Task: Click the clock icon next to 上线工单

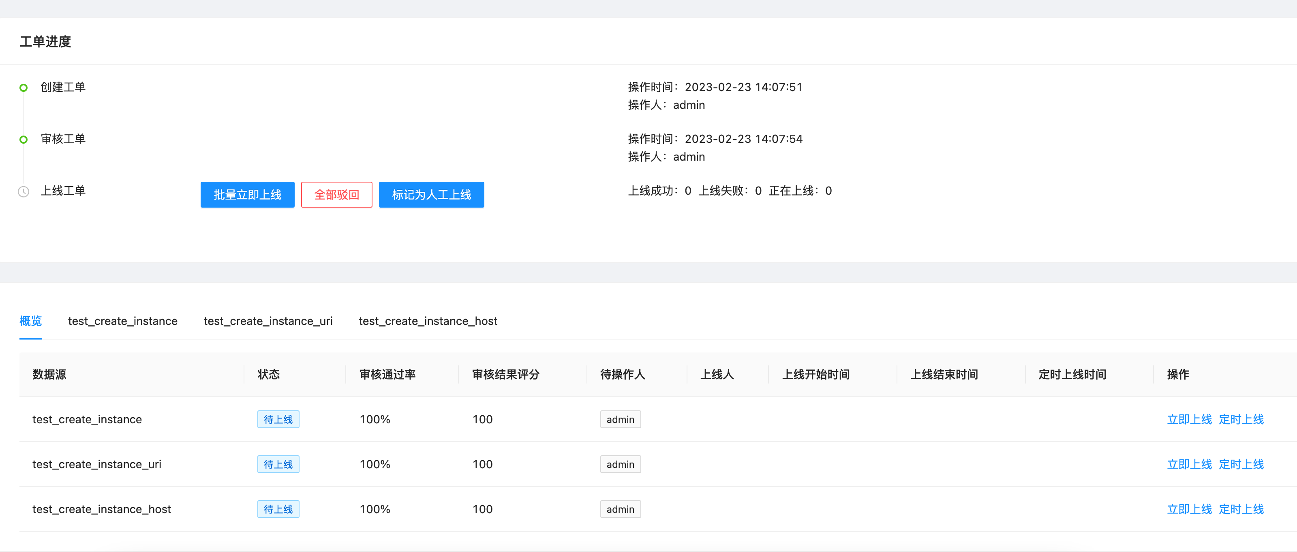Action: 23,191
